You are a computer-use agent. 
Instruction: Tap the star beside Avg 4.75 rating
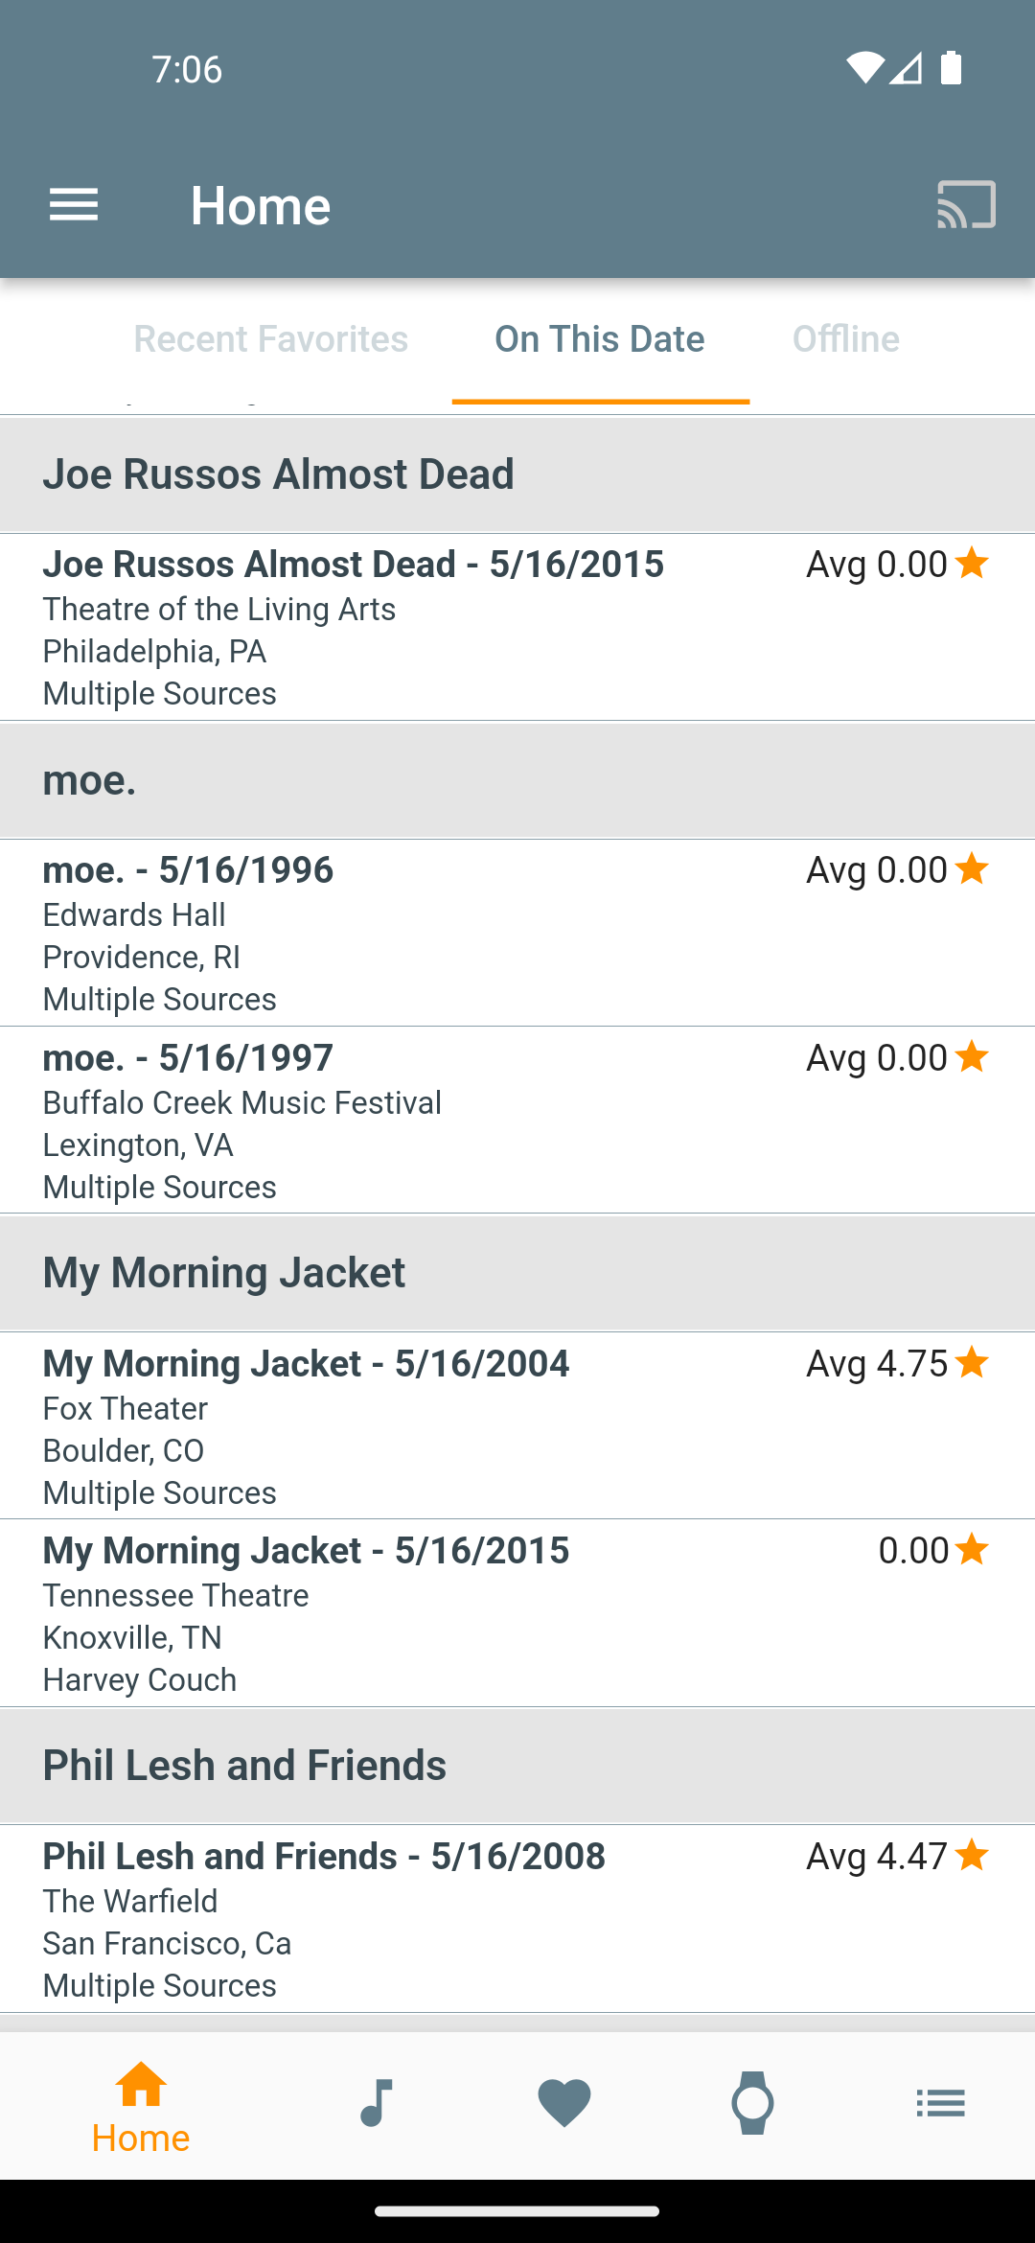coord(972,1362)
